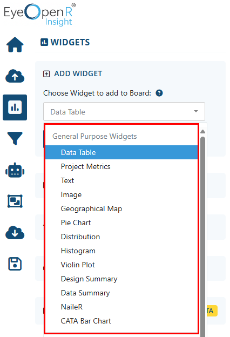Click the cloud download sidebar icon
The width and height of the screenshot is (230, 337).
point(15,233)
